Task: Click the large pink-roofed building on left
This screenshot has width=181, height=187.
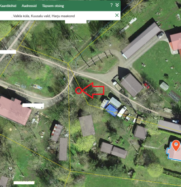Action: click(x=14, y=110)
